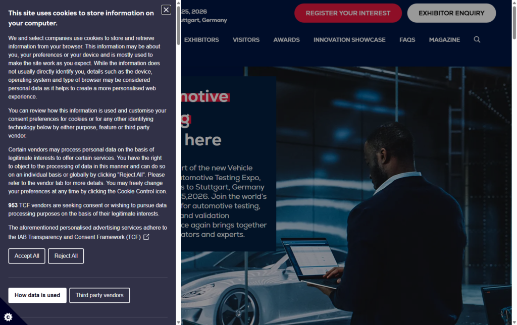This screenshot has width=517, height=325.
Task: Click the cookie panel scrollbar up arrow
Action: (178, 3)
